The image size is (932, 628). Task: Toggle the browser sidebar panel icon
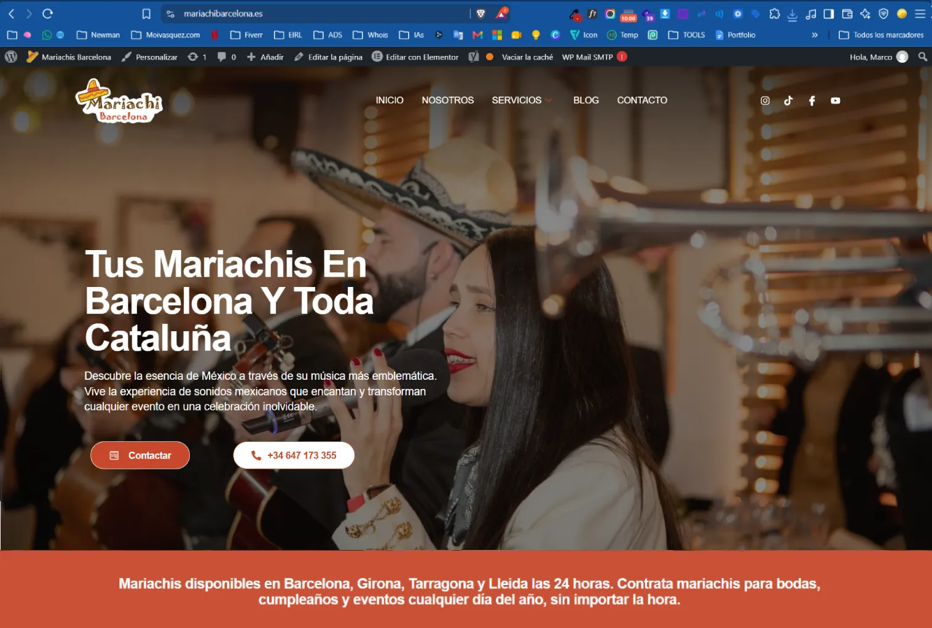coord(829,14)
